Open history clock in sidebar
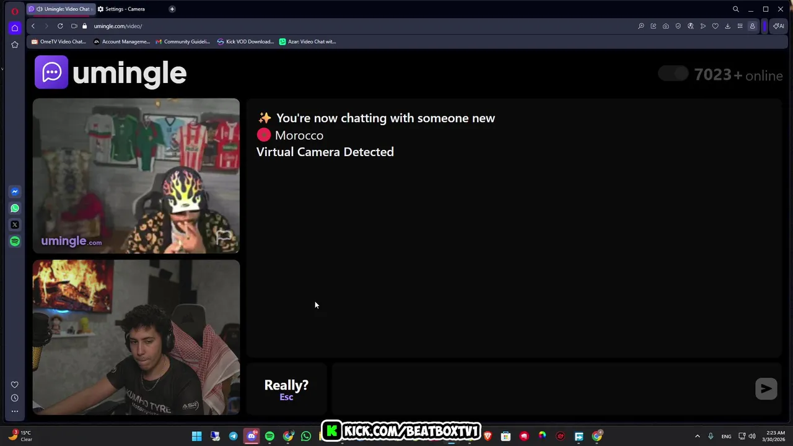 (15, 398)
